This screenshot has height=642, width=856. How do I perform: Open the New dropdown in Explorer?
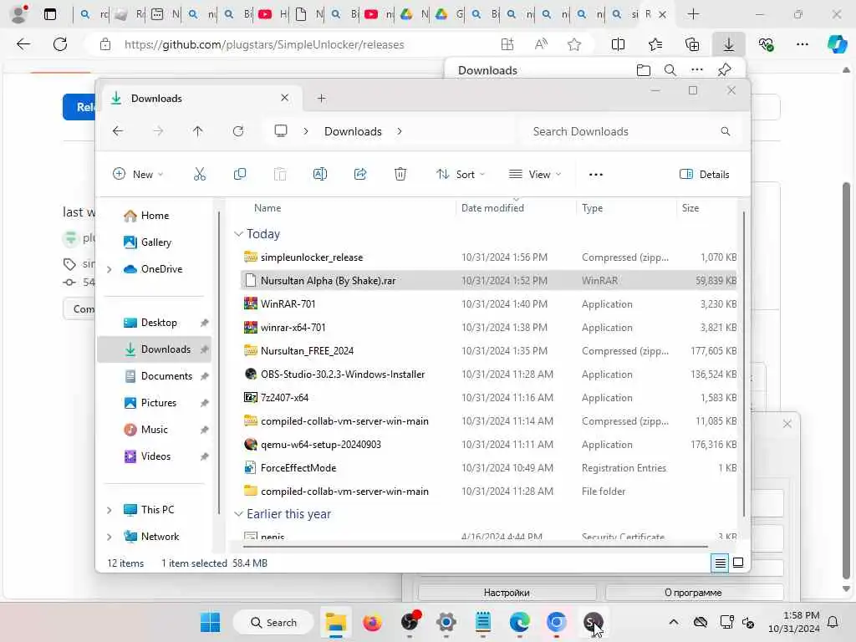pyautogui.click(x=138, y=174)
